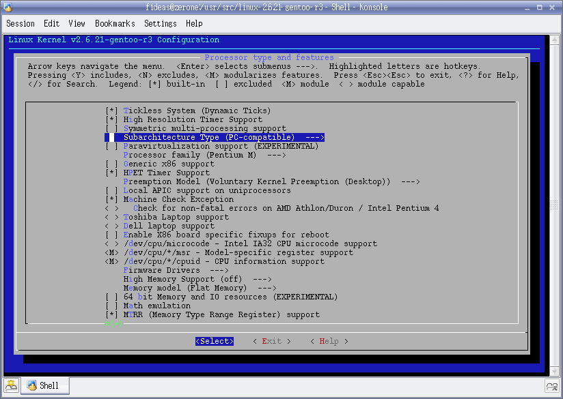
Task: Enable Math emulation
Action: point(148,306)
